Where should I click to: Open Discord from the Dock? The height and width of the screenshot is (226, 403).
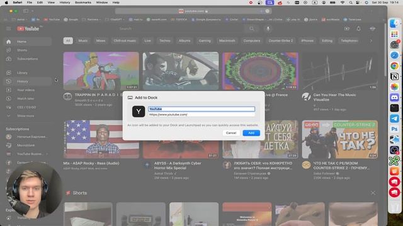coord(394,97)
